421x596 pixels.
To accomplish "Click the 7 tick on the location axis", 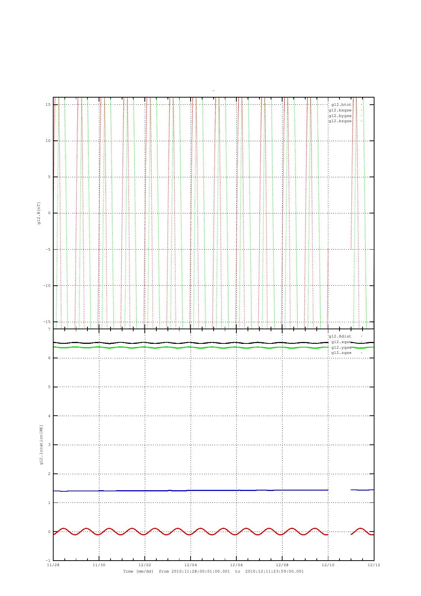I will (49, 329).
